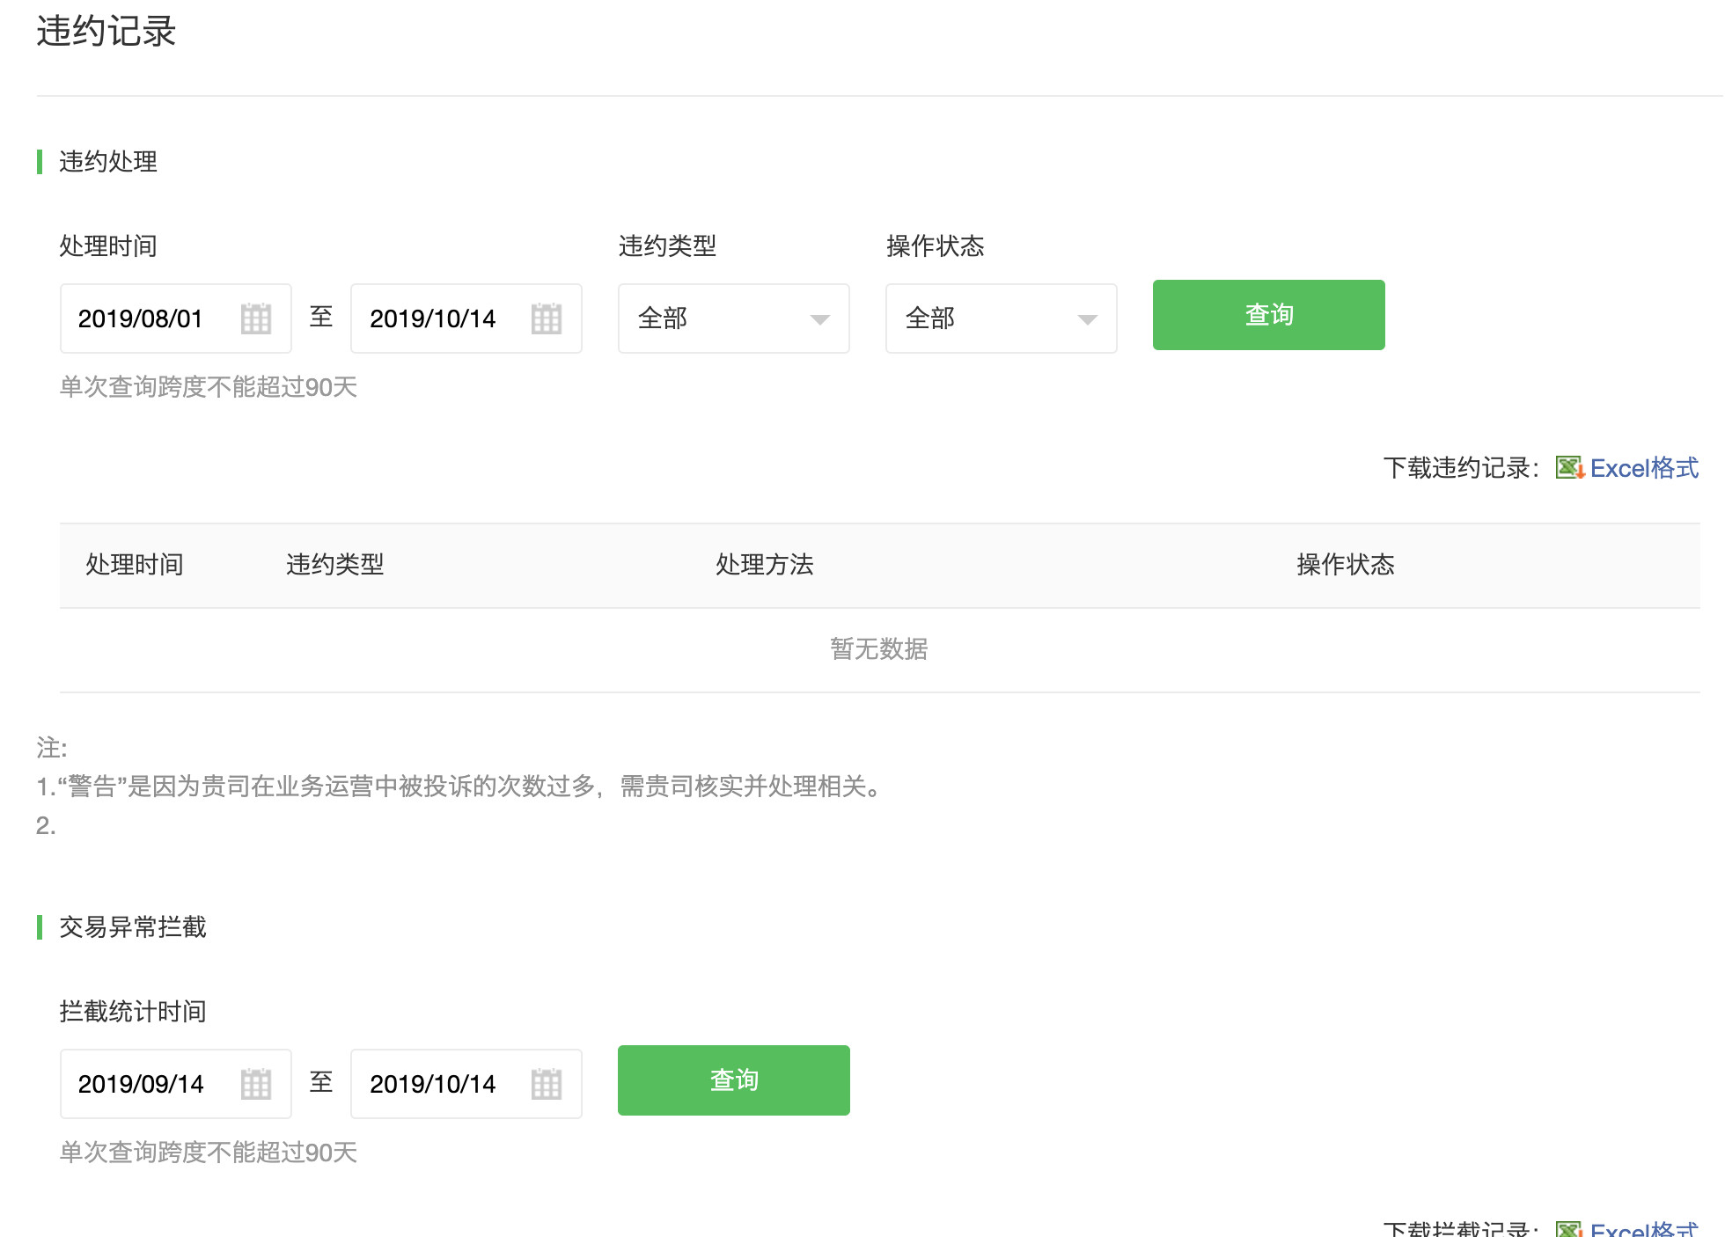1725x1237 pixels.
Task: Download 拦截记录 via Excel格式 link
Action: click(x=1644, y=1228)
